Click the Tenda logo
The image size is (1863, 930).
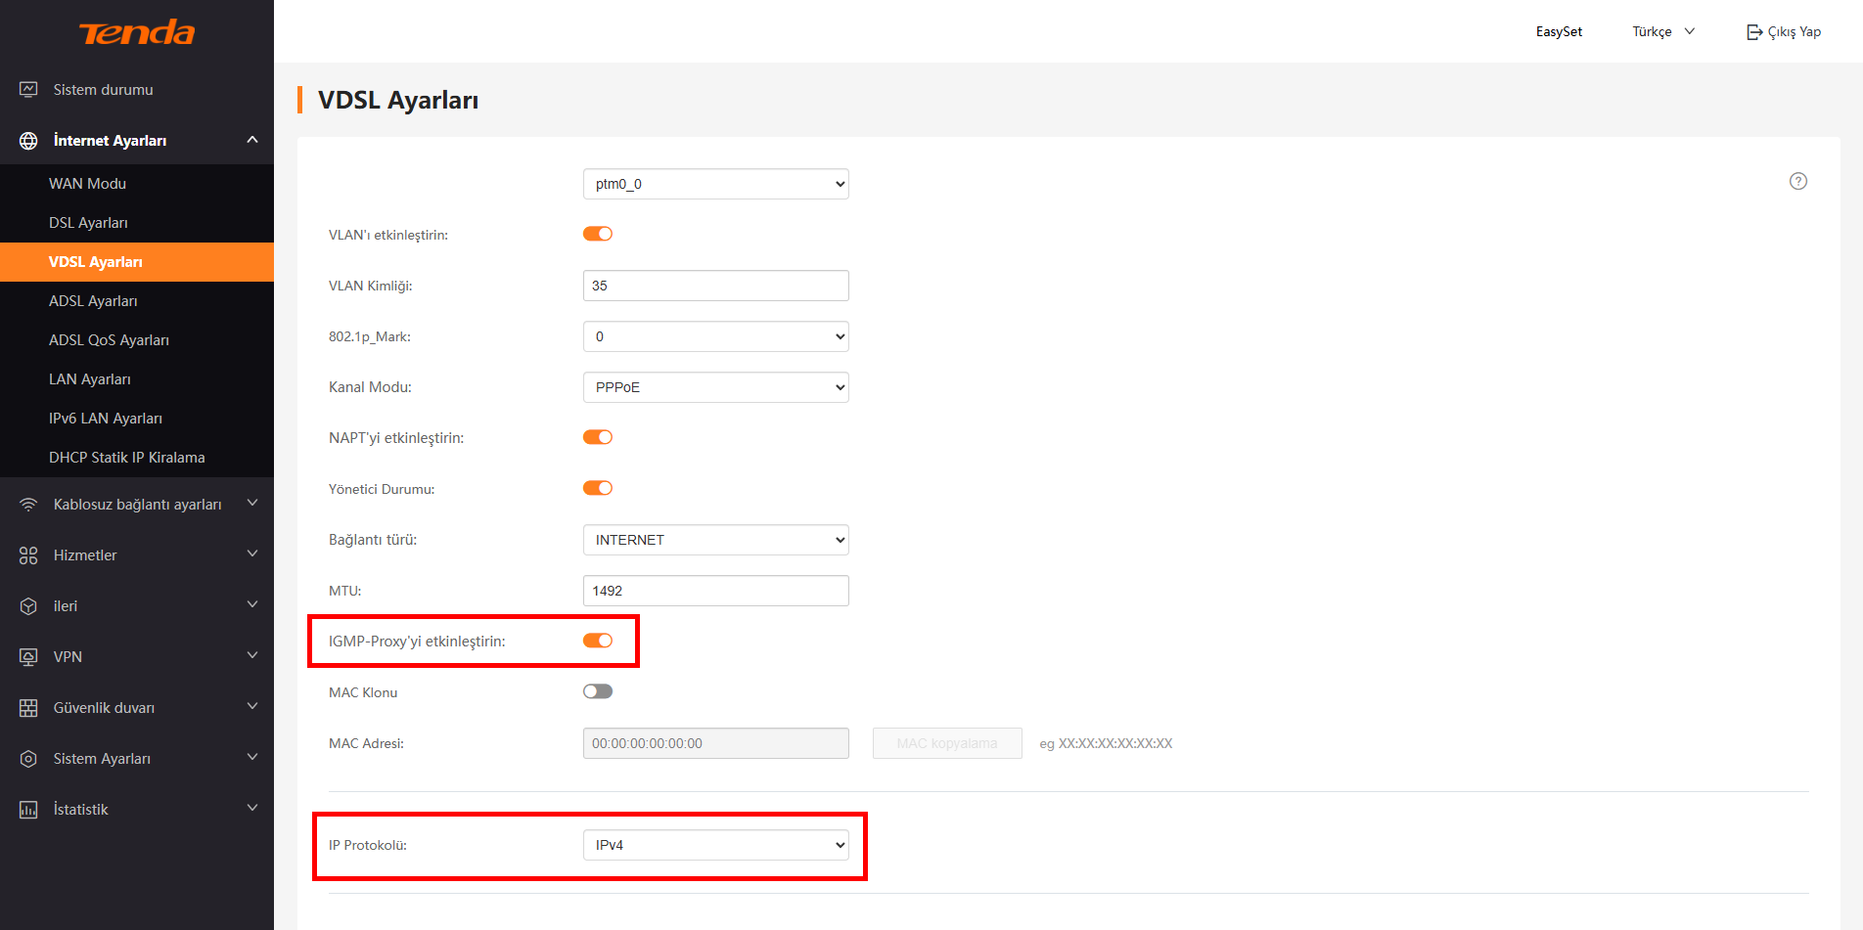pyautogui.click(x=137, y=32)
